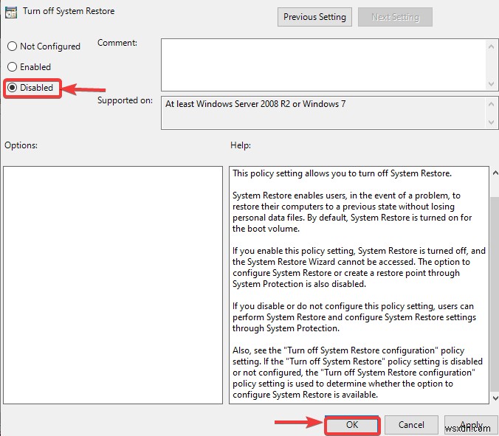Click the Help pane scroll down arrow
499x436 pixels.
coord(495,398)
